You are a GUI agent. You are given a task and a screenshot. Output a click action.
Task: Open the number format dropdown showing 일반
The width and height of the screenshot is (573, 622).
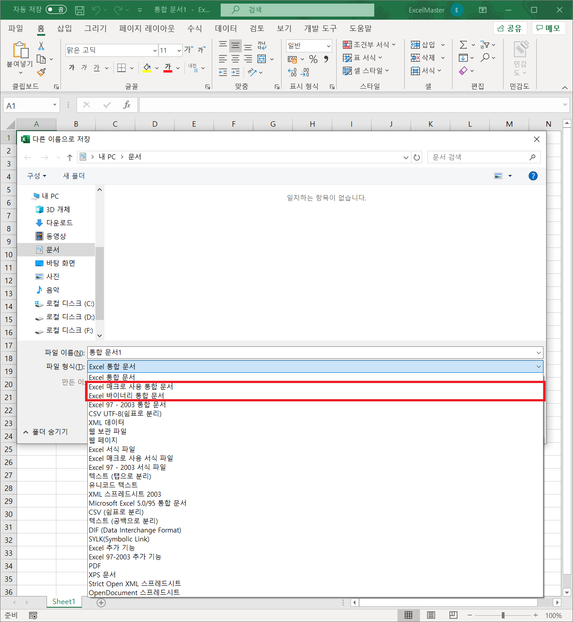[328, 46]
